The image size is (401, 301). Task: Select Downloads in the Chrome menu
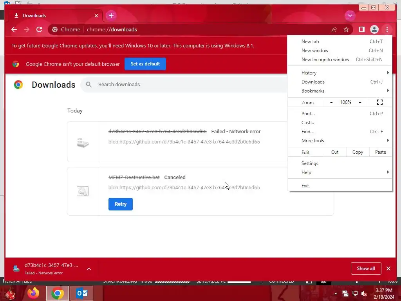click(340, 82)
